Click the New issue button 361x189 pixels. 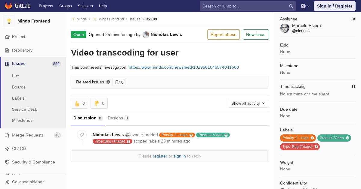256,34
